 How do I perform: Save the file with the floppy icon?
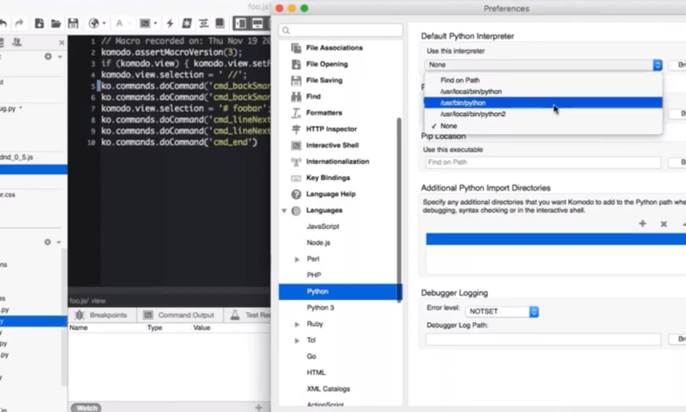pos(73,23)
